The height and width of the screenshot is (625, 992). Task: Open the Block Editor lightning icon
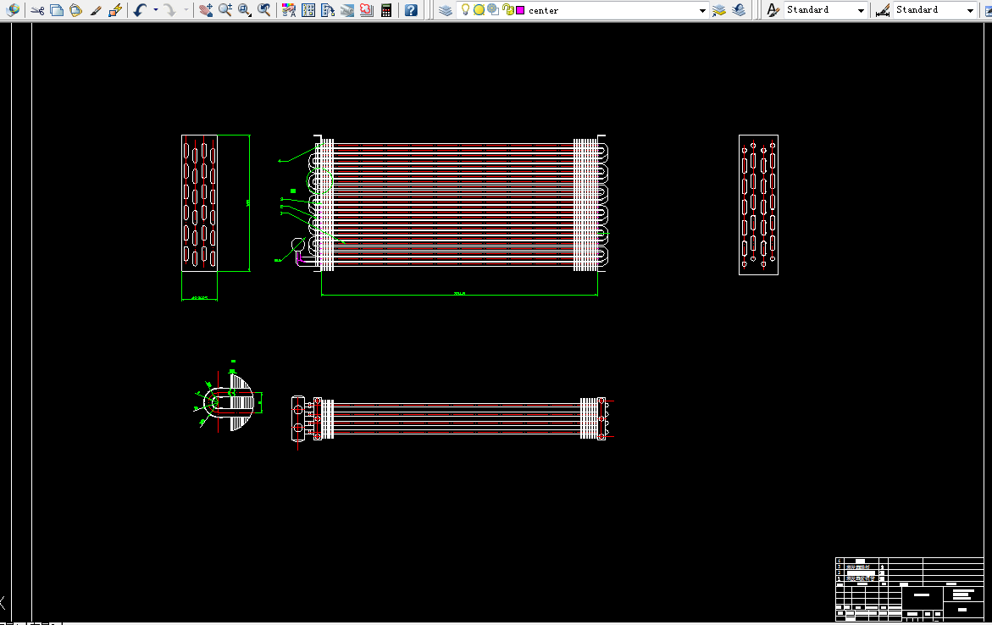[115, 10]
